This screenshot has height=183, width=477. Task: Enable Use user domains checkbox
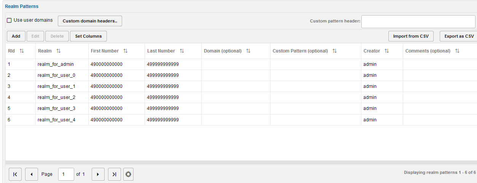pyautogui.click(x=9, y=21)
